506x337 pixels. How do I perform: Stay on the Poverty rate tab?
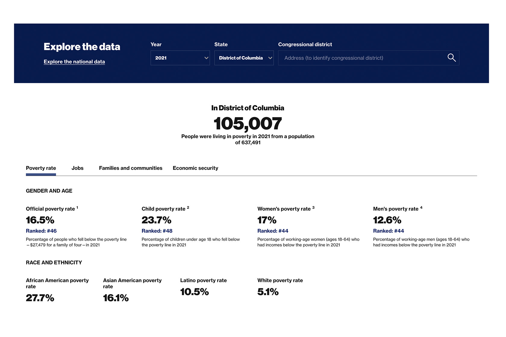[41, 168]
